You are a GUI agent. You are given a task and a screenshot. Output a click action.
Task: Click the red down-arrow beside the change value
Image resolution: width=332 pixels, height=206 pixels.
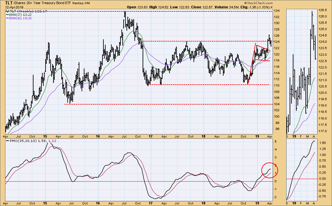tap(271, 7)
